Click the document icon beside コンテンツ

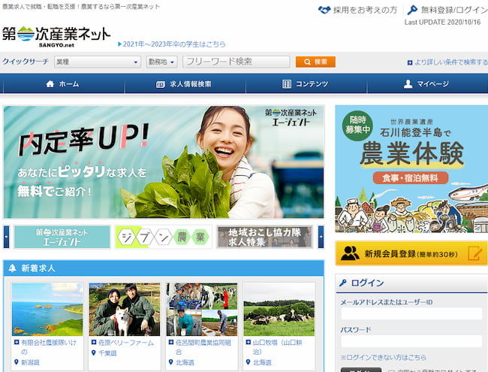click(286, 84)
